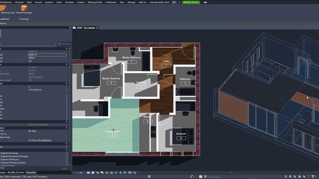Open the ribbon display options dropdown
Image resolution: width=319 pixels, height=179 pixels.
[206, 2]
